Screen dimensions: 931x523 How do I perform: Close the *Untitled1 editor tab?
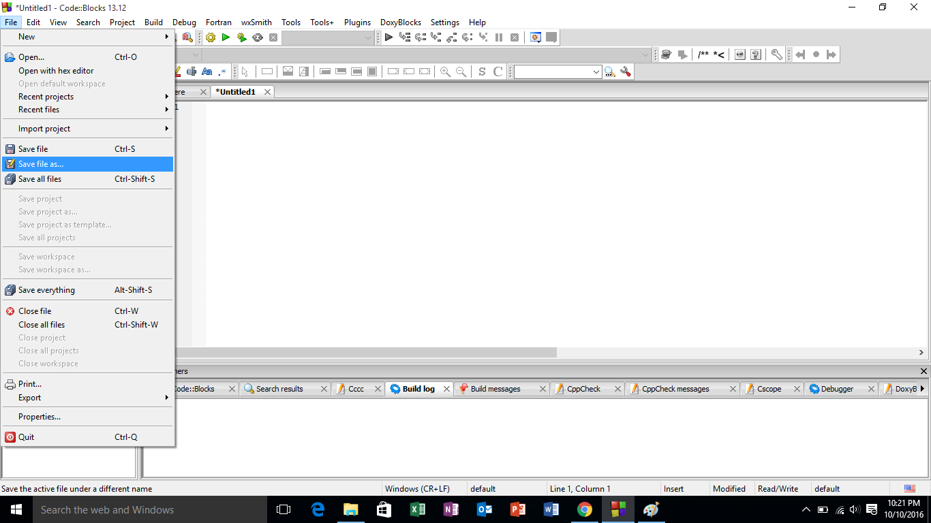pyautogui.click(x=267, y=92)
